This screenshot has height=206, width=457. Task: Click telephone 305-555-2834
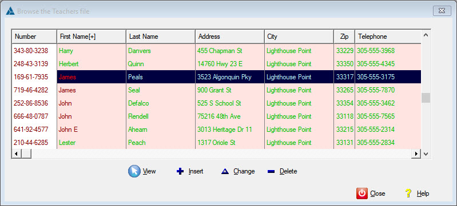click(x=376, y=142)
